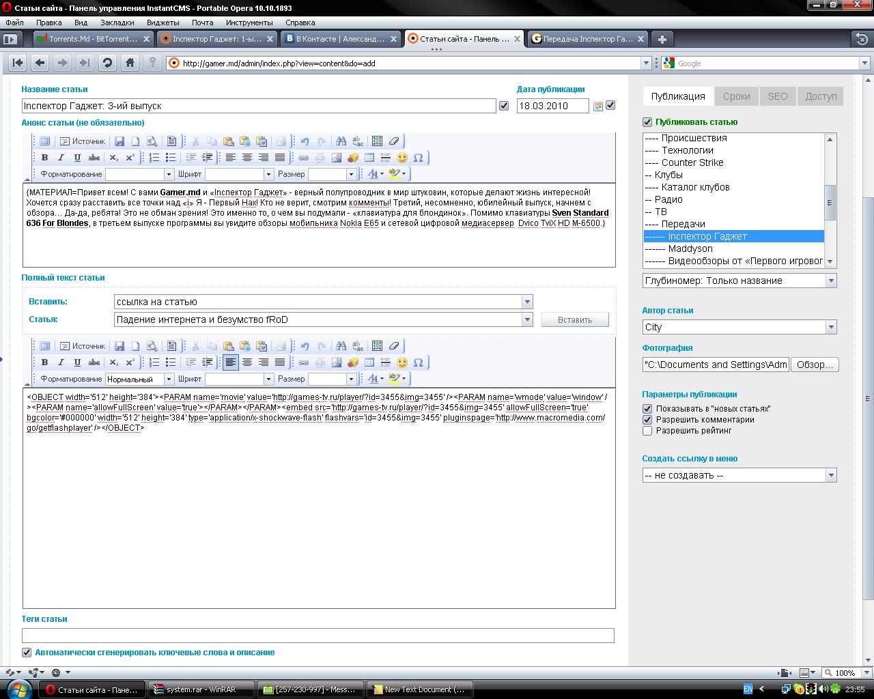Click Strikethrough in the Анонс статьи editor toolbar
This screenshot has height=699, width=874.
pyautogui.click(x=94, y=158)
